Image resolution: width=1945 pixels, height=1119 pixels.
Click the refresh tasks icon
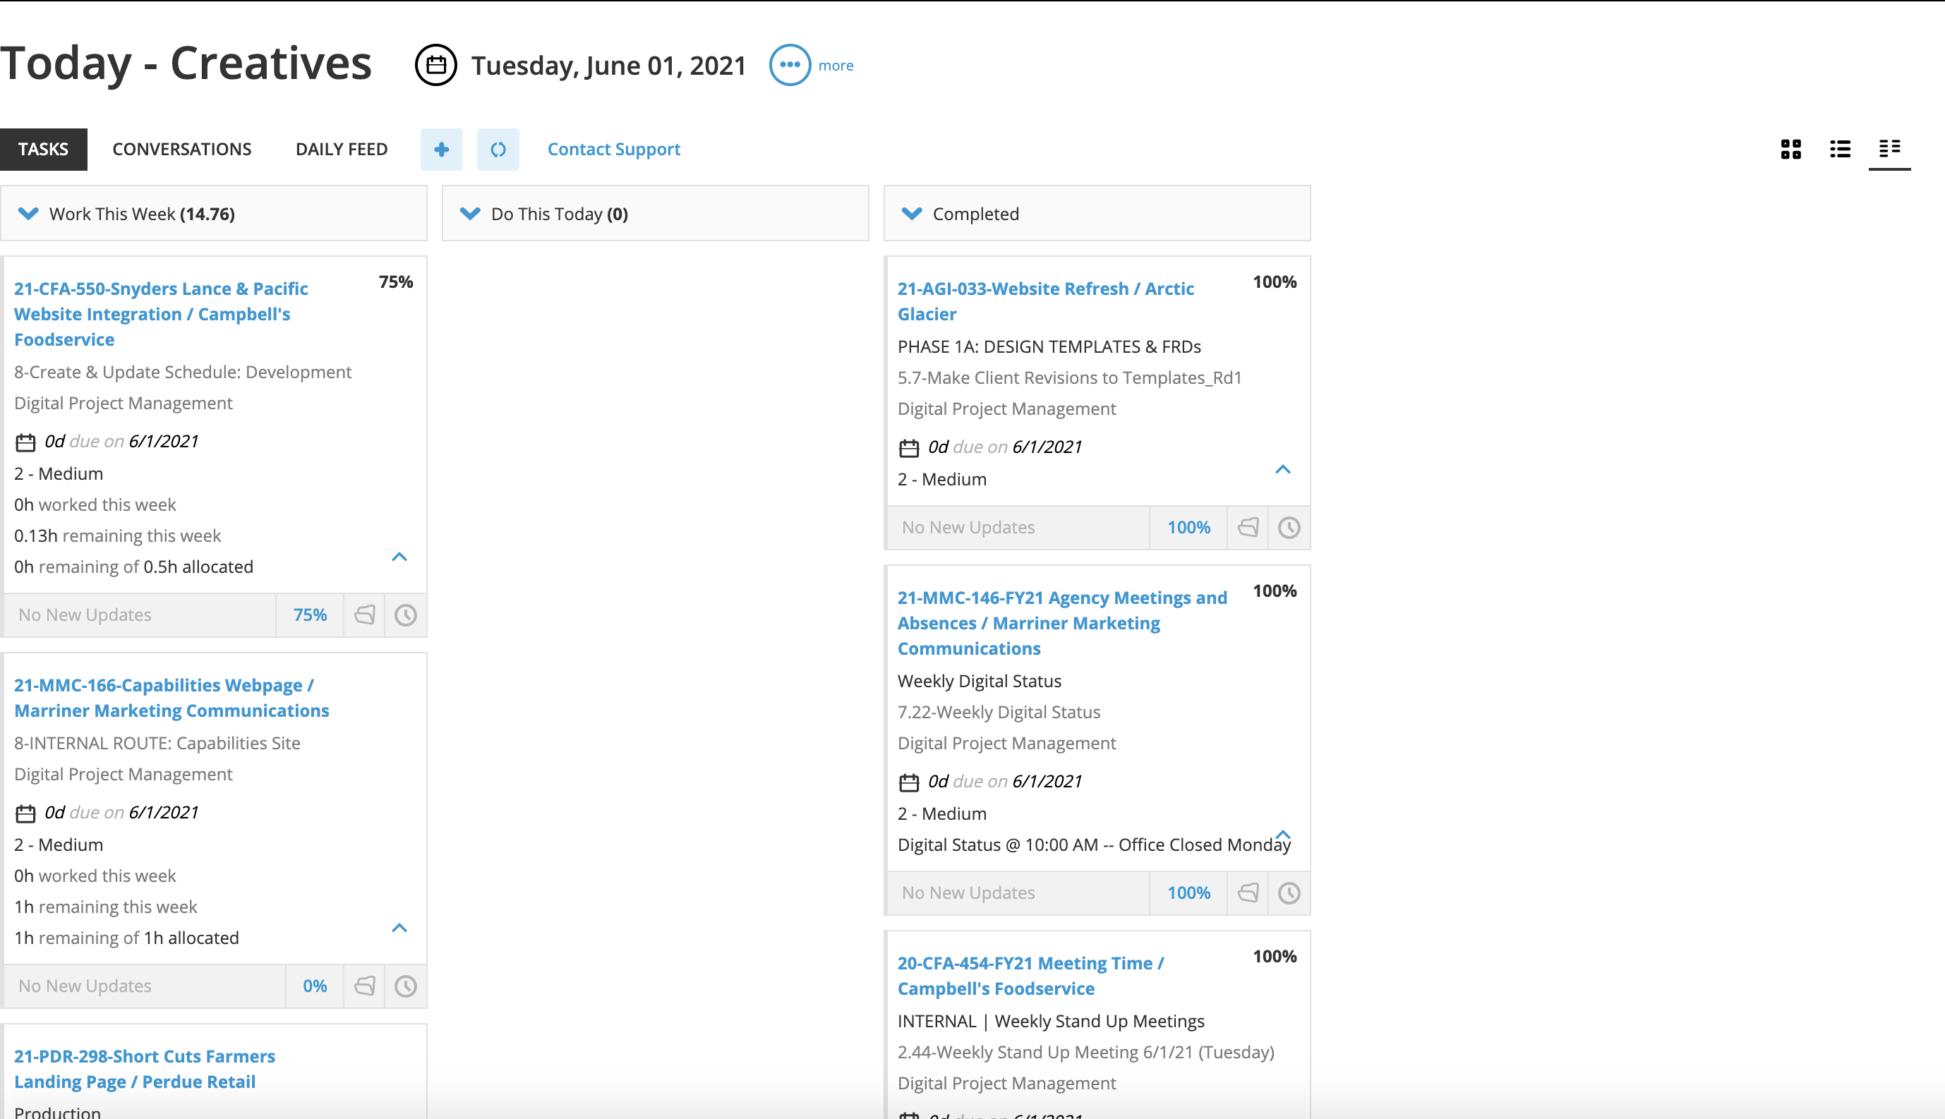[x=498, y=149]
